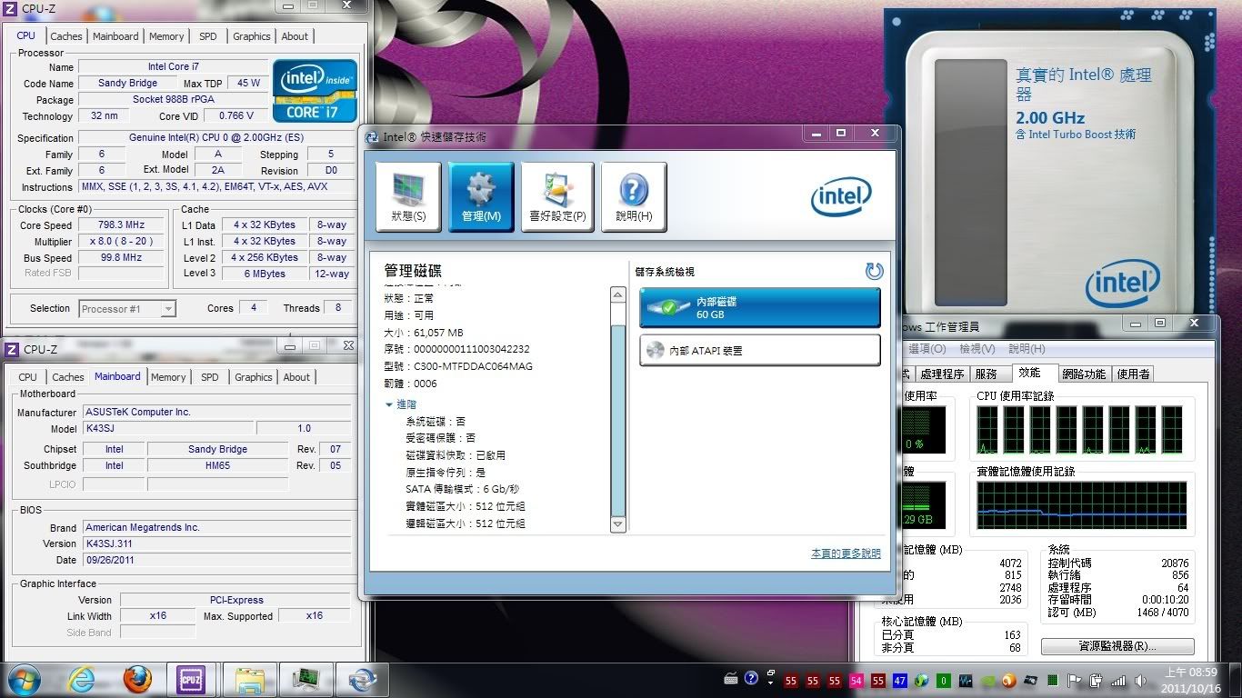Open Internet Explorer from the taskbar
The height and width of the screenshot is (698, 1242).
point(81,679)
